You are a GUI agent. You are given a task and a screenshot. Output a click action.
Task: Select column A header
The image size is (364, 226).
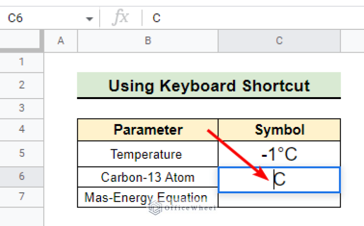61,41
